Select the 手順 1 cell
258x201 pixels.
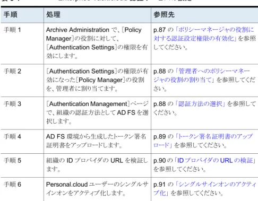[22, 43]
